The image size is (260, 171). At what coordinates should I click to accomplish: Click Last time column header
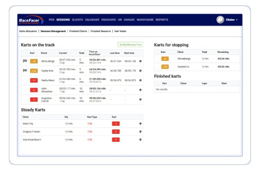point(115,53)
